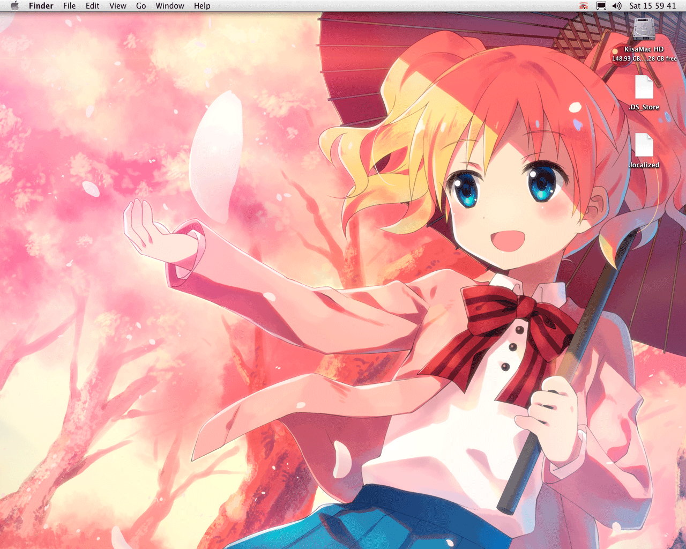Open the Apple menu
Screen dimensions: 686x549
pos(14,6)
